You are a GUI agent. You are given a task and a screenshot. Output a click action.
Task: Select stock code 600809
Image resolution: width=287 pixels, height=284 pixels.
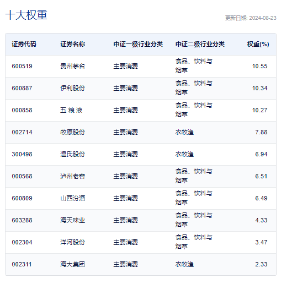(x=22, y=198)
